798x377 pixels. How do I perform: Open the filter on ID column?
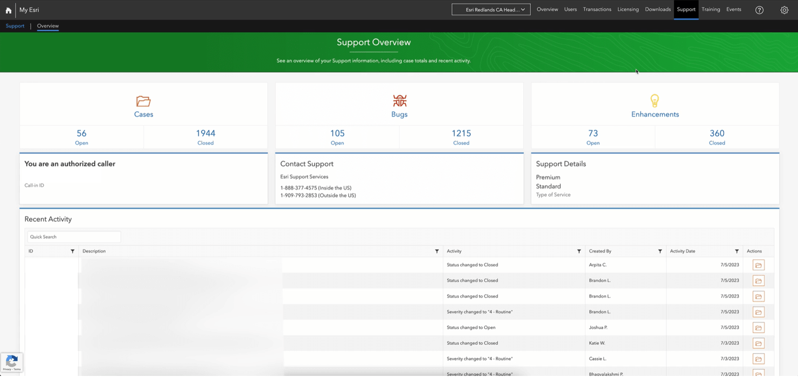[x=73, y=251]
